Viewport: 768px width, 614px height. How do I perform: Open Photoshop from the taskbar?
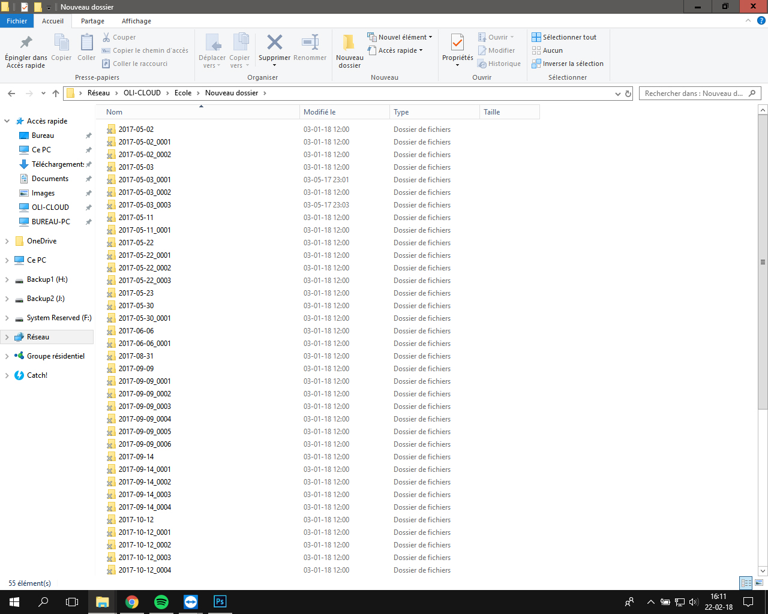(220, 601)
